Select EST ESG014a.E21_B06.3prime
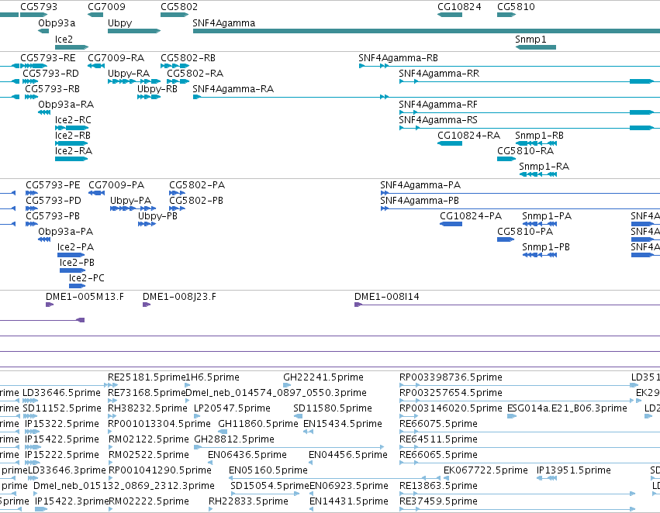 [567, 408]
